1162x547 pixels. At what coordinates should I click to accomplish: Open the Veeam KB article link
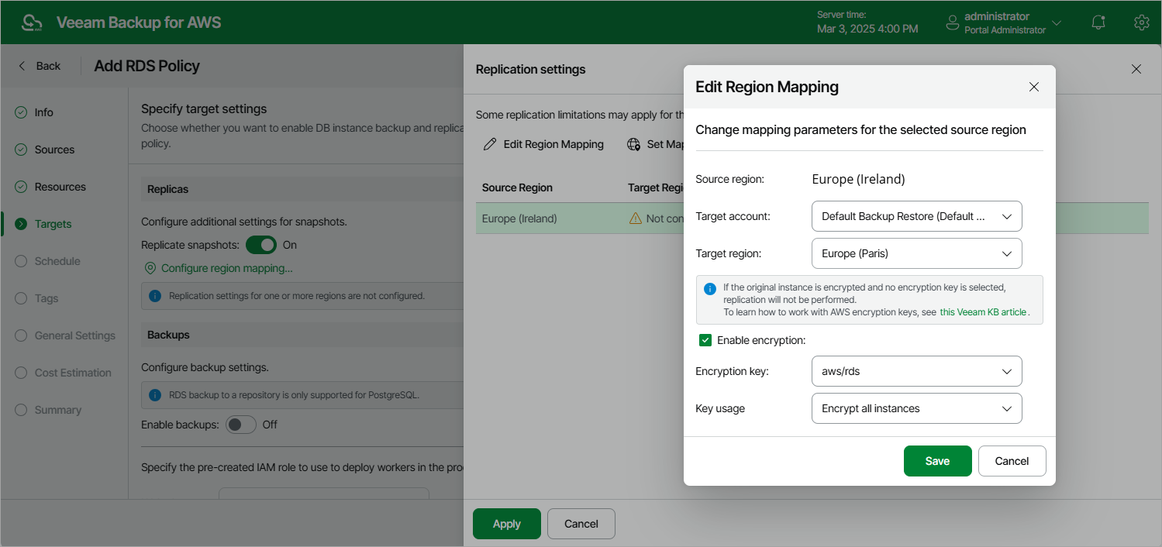[x=983, y=312]
